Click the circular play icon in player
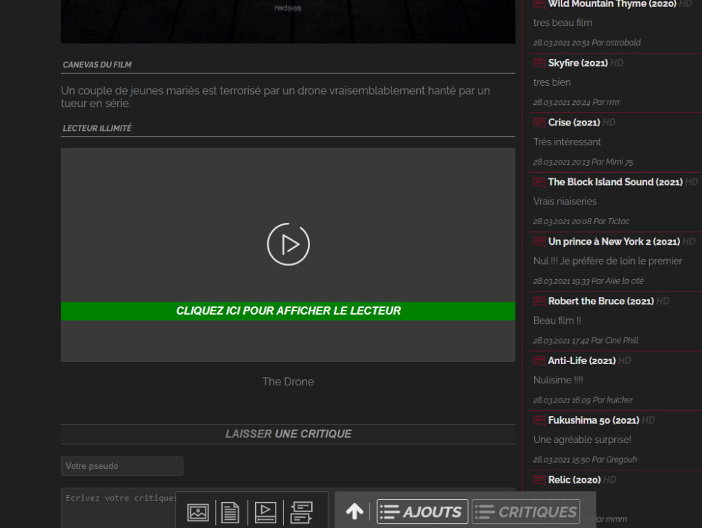 click(x=288, y=244)
